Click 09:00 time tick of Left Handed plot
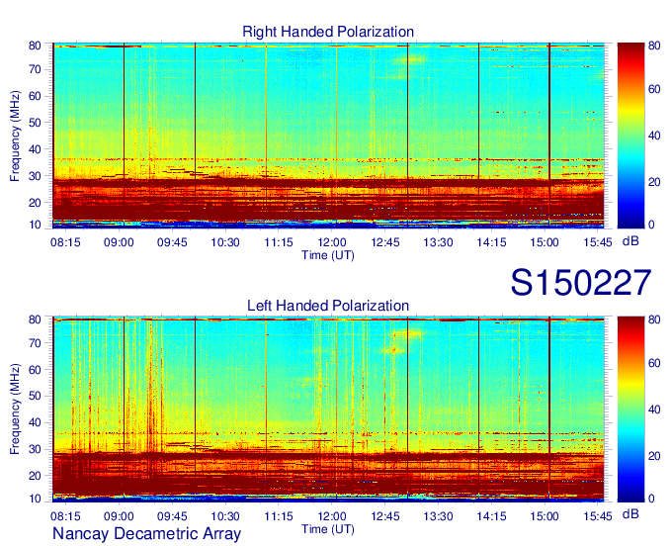The width and height of the screenshot is (672, 546). (x=119, y=516)
